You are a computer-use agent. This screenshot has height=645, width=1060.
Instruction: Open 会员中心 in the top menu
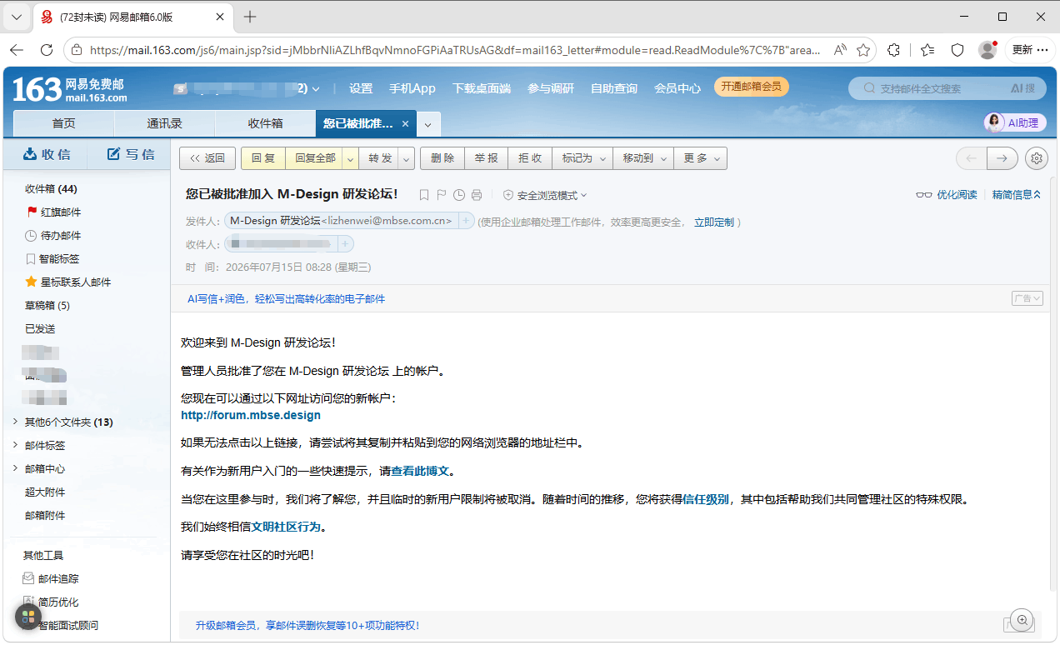click(x=677, y=88)
